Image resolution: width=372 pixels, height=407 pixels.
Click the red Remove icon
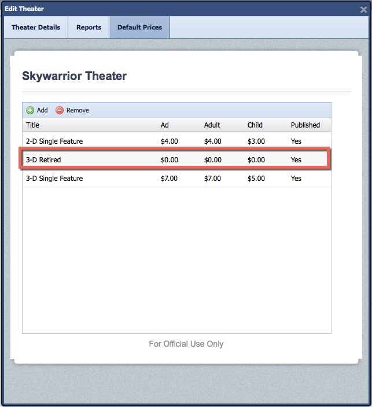pyautogui.click(x=60, y=110)
